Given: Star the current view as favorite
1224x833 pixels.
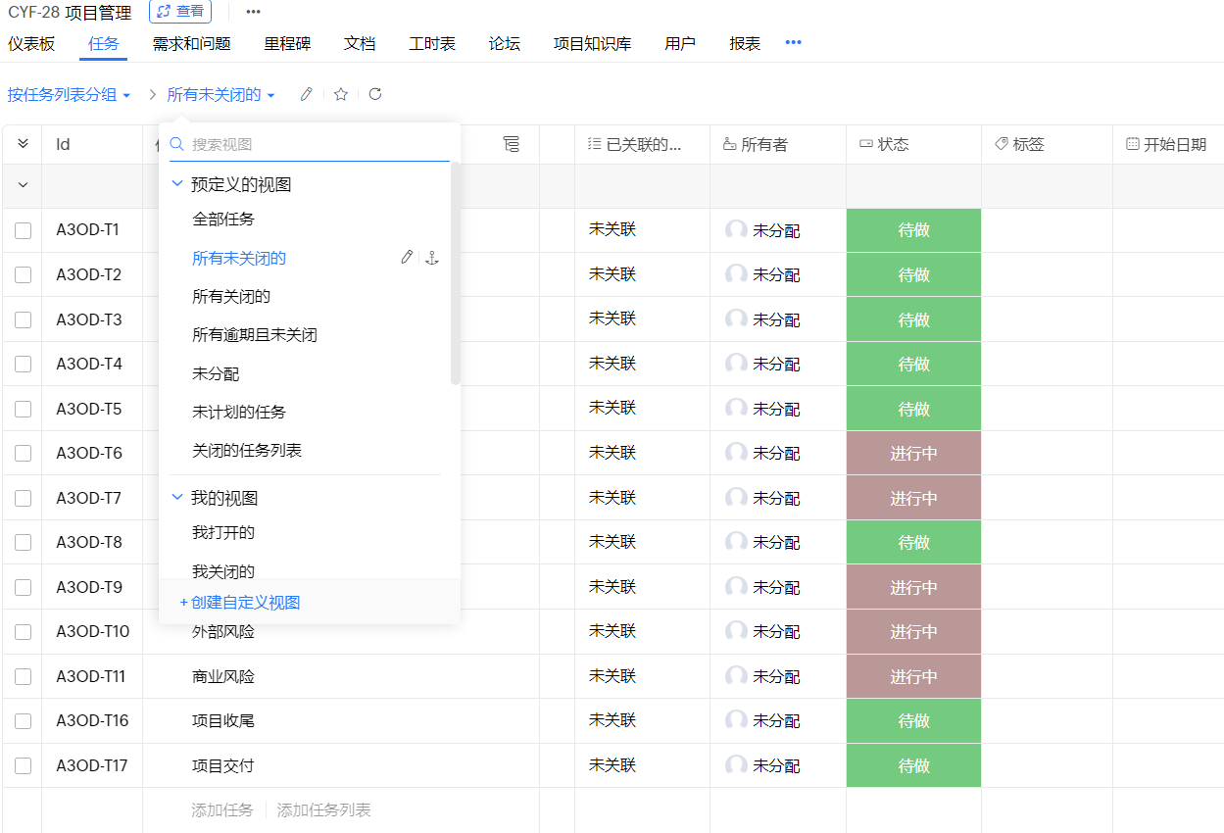Looking at the screenshot, I should (340, 93).
